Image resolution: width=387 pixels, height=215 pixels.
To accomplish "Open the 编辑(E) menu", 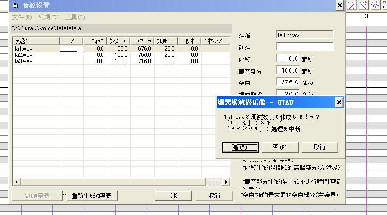I will pyautogui.click(x=49, y=17).
